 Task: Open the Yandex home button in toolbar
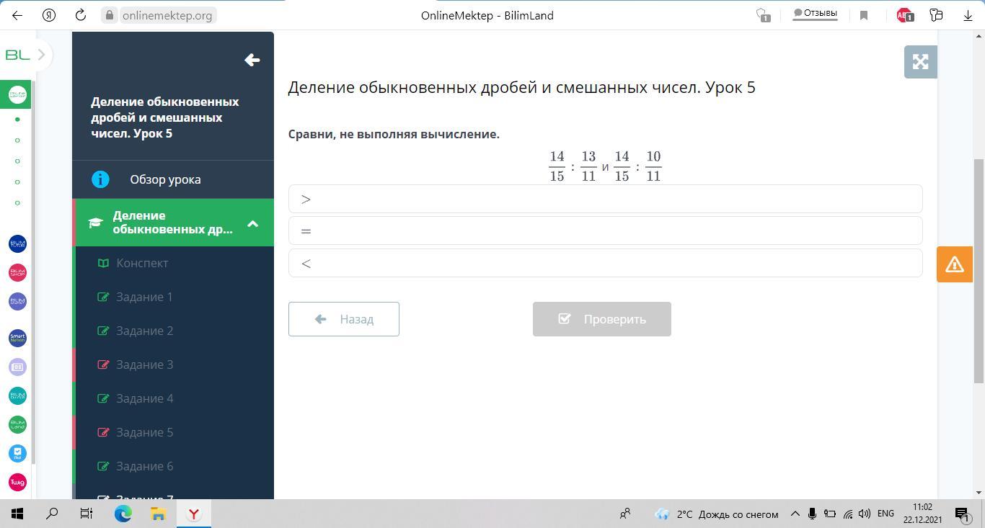49,15
